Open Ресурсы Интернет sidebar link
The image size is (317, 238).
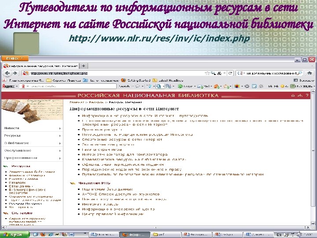(x=25, y=204)
